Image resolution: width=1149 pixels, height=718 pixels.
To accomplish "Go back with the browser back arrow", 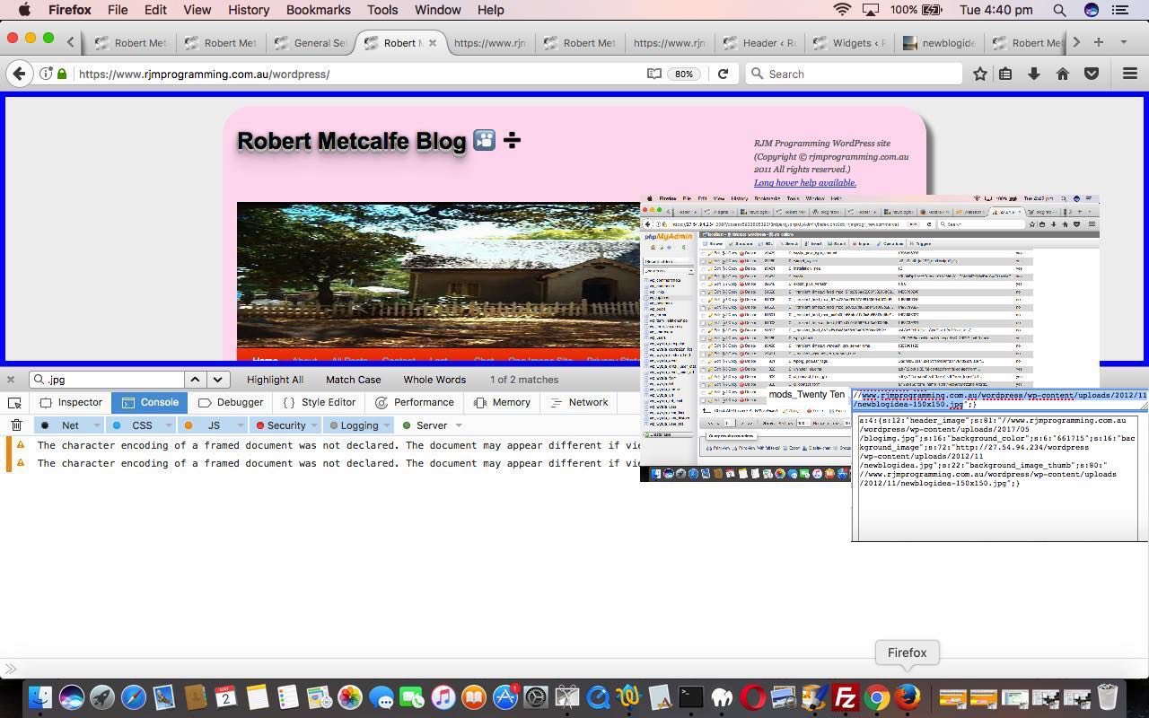I will click(20, 74).
